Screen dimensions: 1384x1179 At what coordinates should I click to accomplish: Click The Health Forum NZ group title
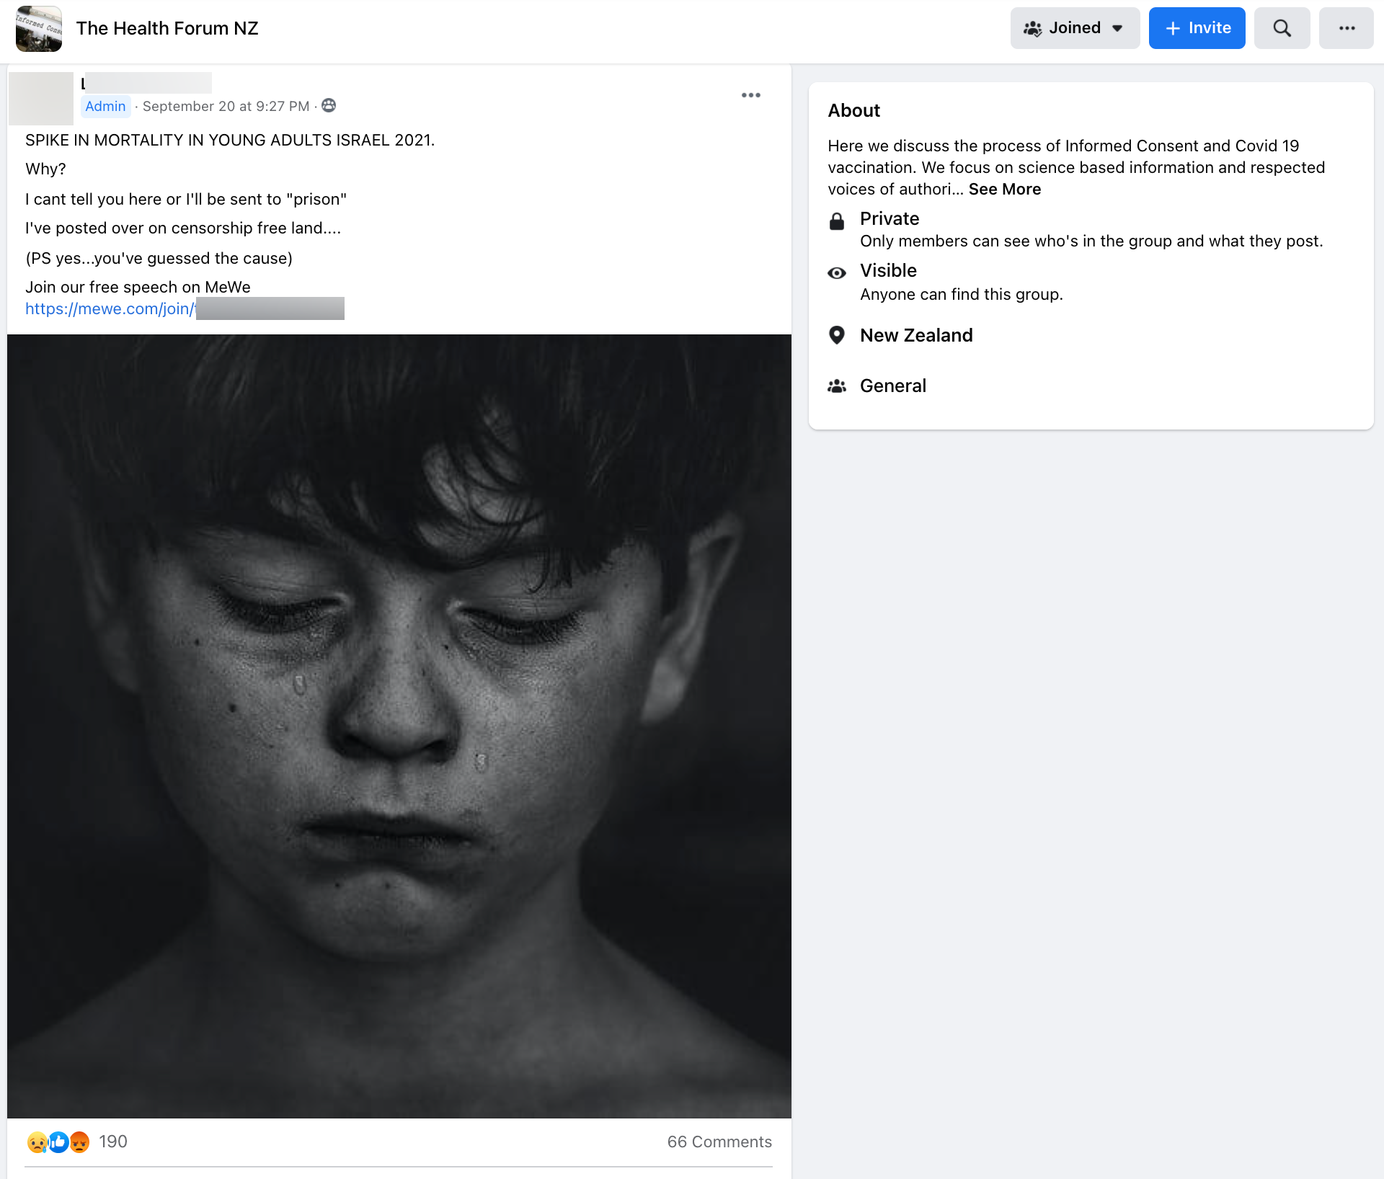tap(167, 28)
